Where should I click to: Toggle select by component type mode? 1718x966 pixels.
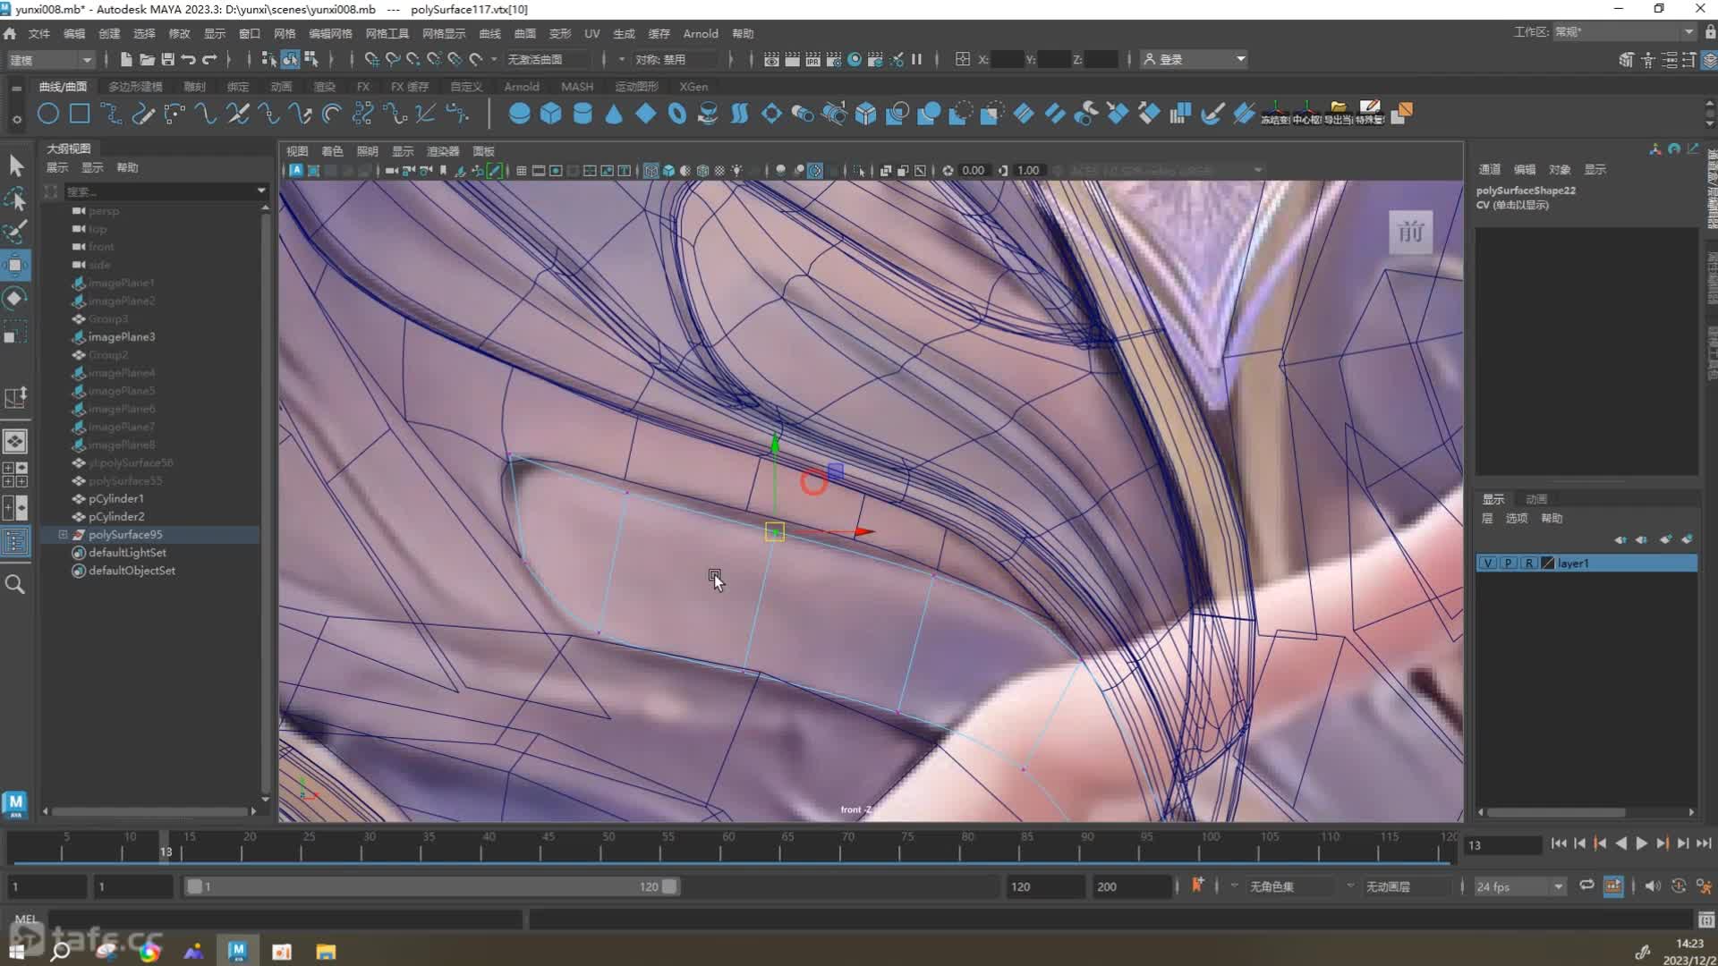(x=311, y=59)
